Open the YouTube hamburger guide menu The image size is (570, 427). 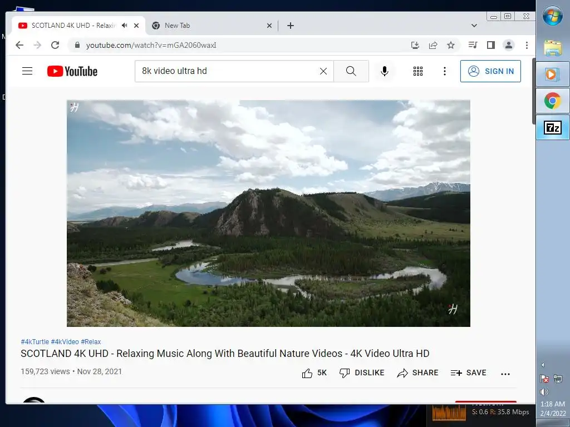(27, 71)
